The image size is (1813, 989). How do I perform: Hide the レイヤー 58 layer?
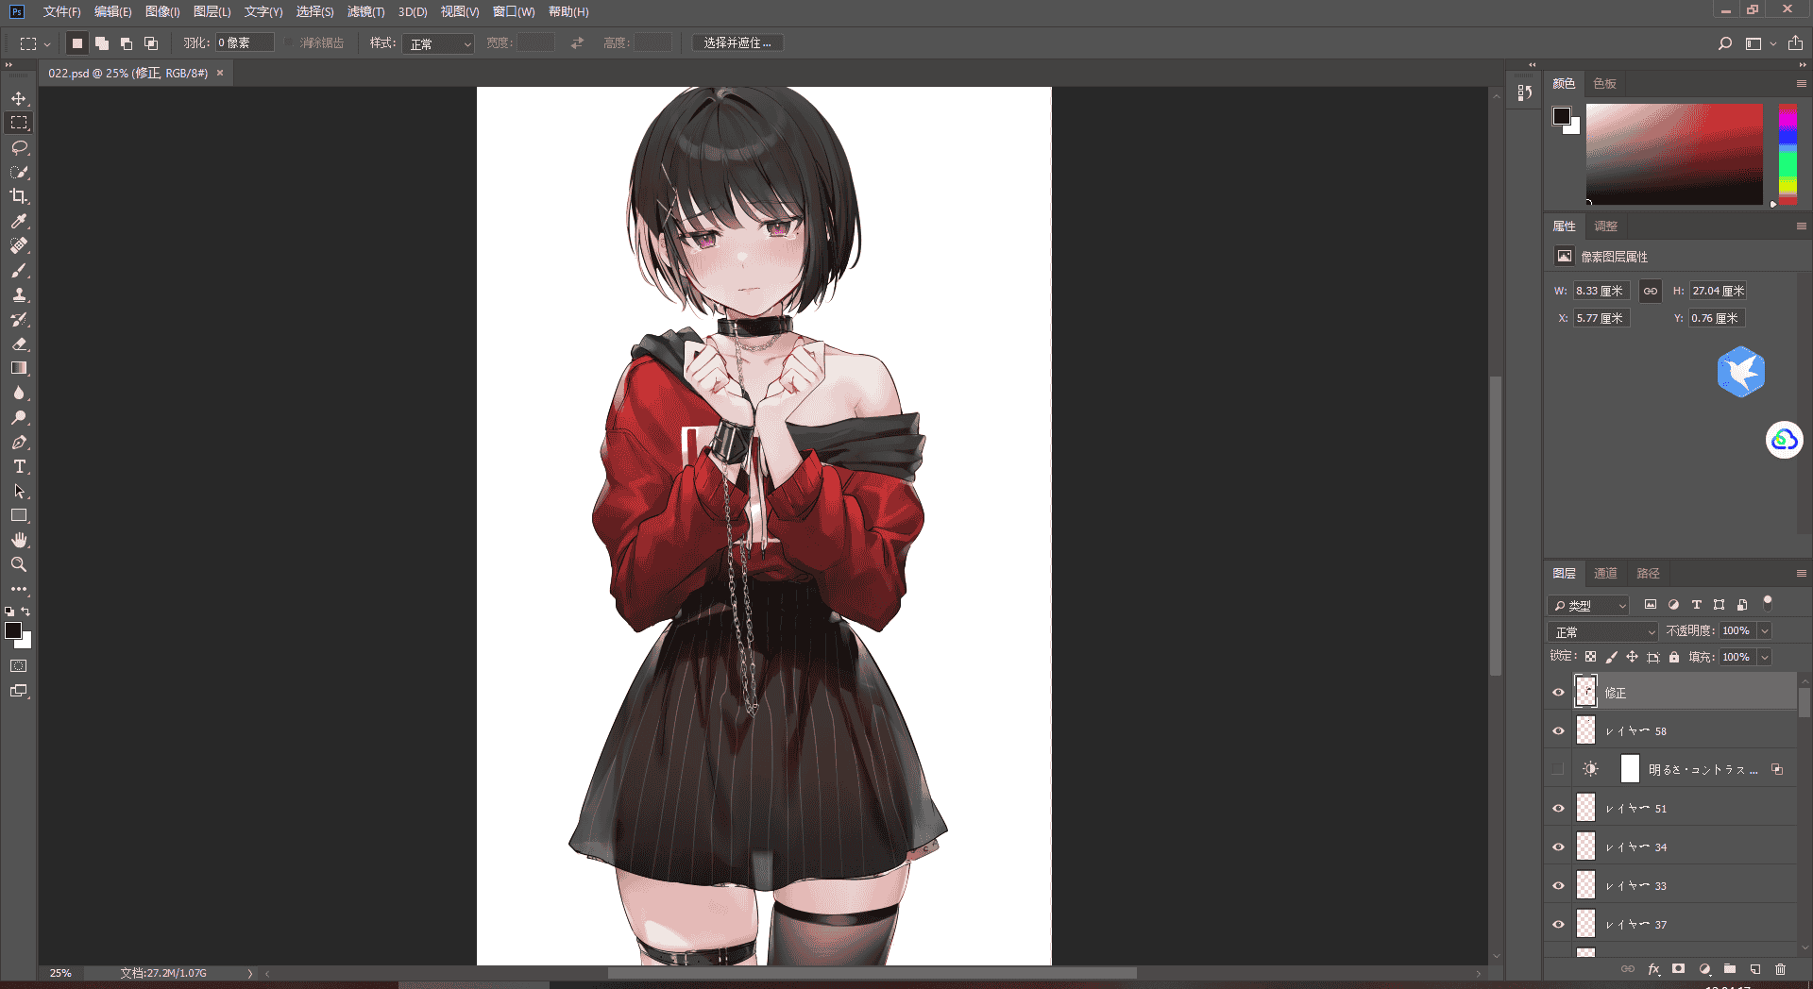tap(1559, 731)
